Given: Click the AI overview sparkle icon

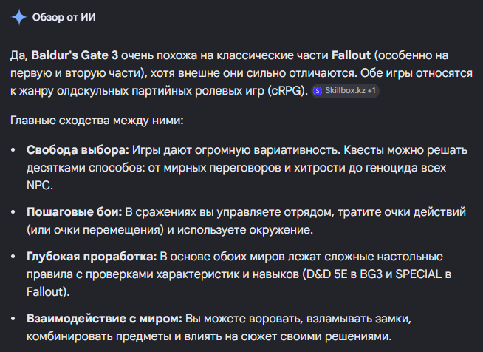Looking at the screenshot, I should click(x=19, y=17).
